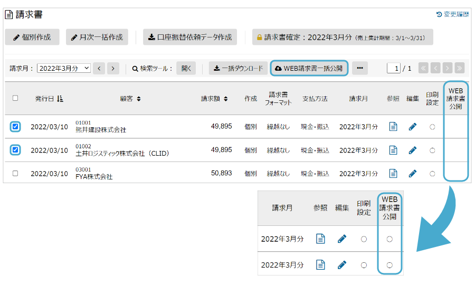Check the FYA株式会社 row checkbox

pyautogui.click(x=15, y=173)
